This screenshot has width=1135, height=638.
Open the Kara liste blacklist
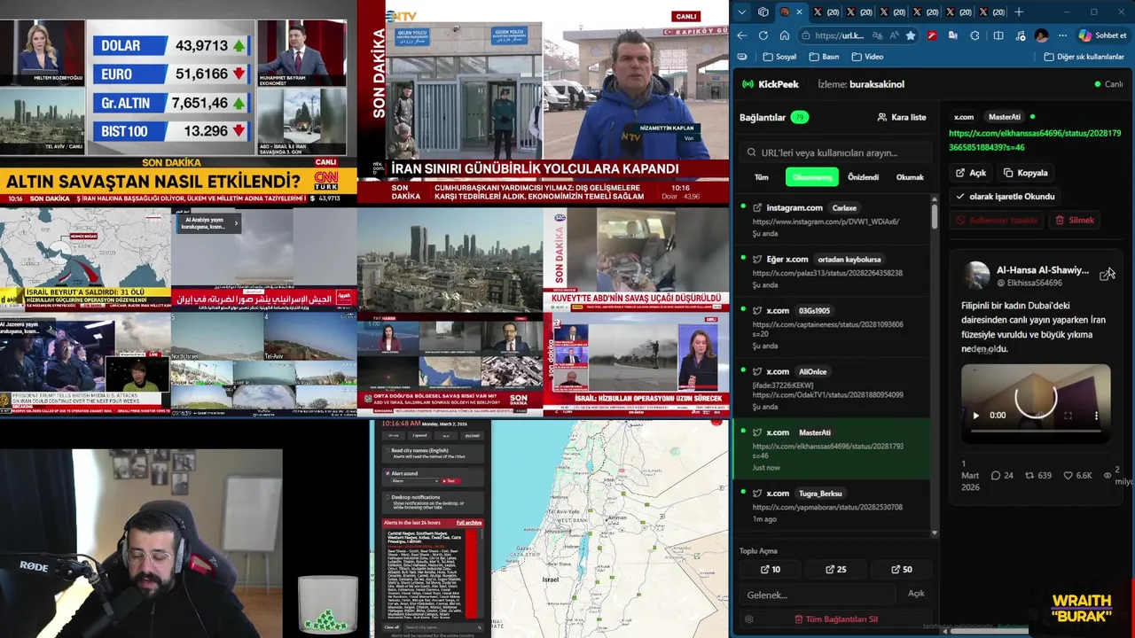tap(901, 117)
